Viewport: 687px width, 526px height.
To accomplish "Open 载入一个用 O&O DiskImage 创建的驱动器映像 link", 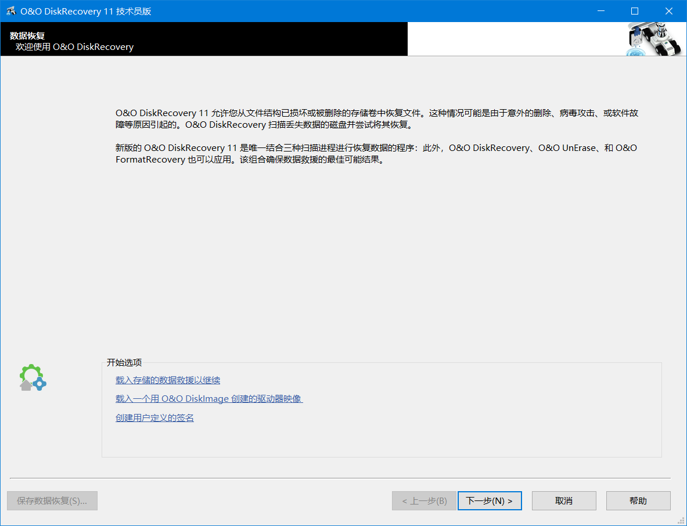I will [x=209, y=399].
